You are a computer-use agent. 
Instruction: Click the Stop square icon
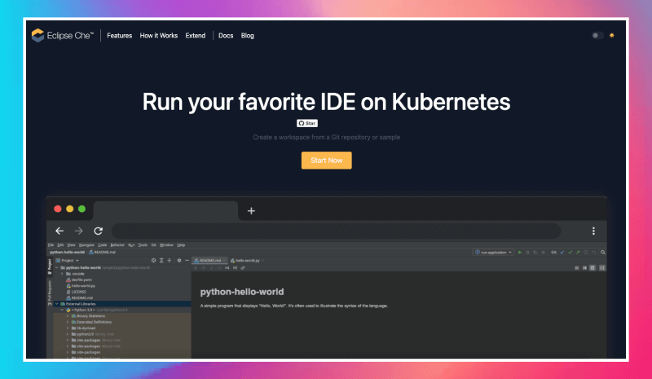tap(543, 253)
